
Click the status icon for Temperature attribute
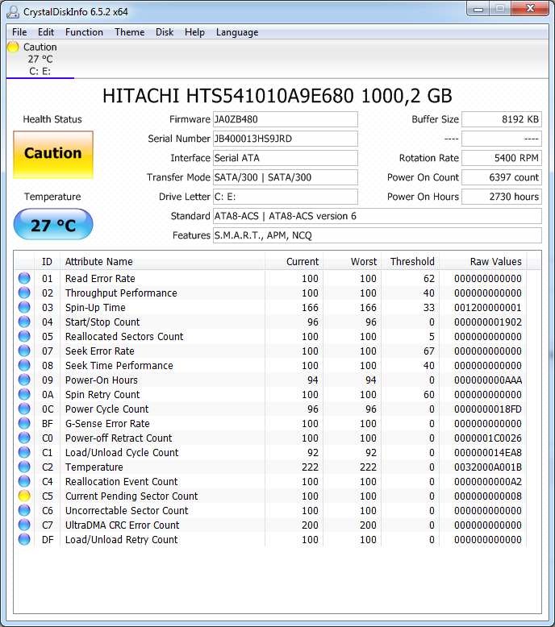tap(24, 467)
